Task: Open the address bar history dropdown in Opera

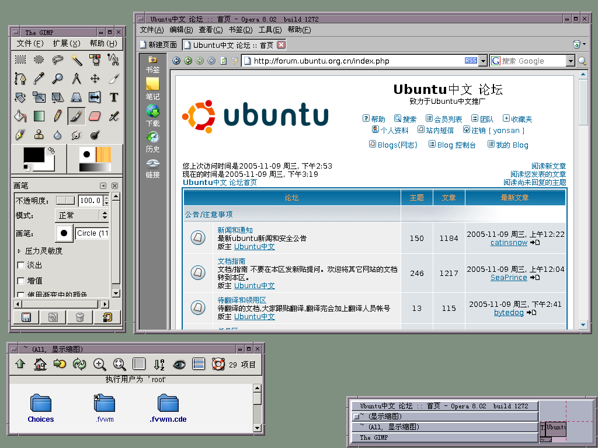Action: coord(483,61)
